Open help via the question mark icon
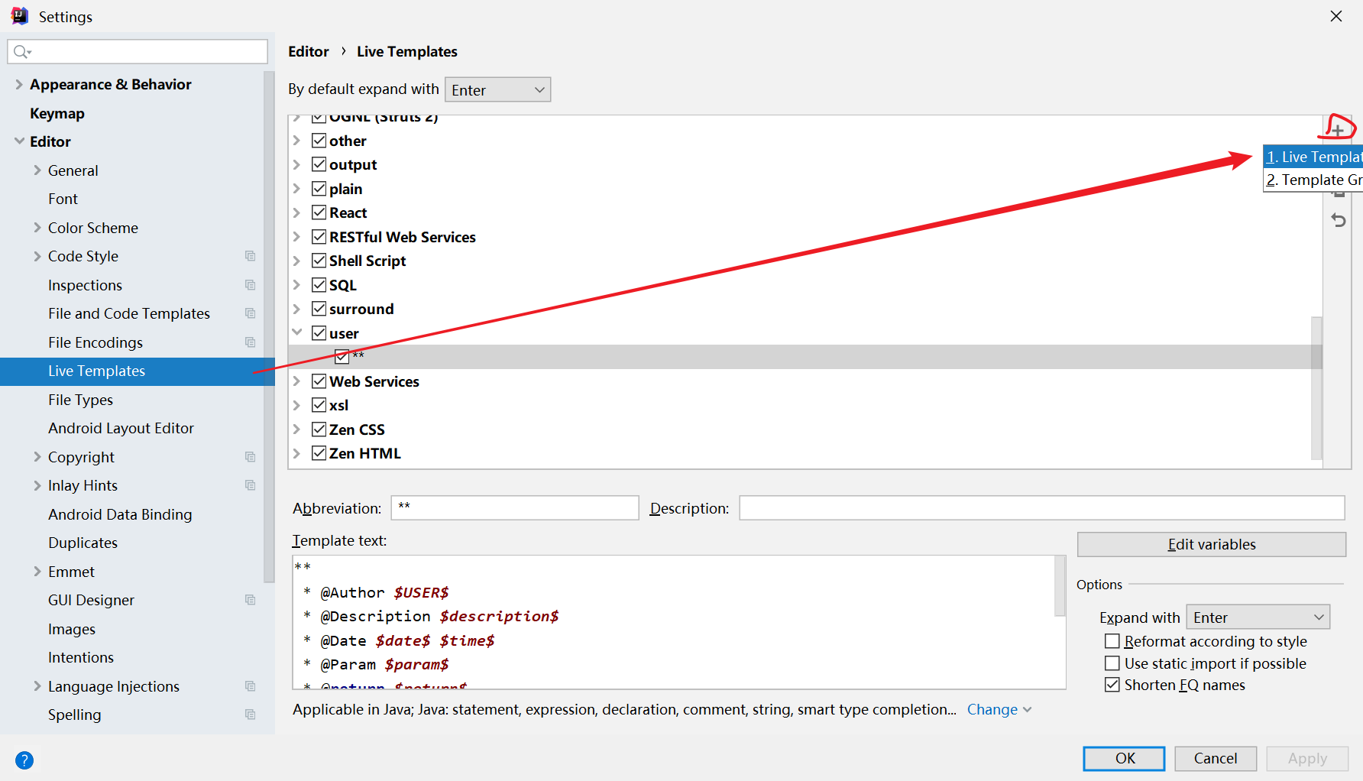Image resolution: width=1363 pixels, height=781 pixels. click(x=24, y=760)
